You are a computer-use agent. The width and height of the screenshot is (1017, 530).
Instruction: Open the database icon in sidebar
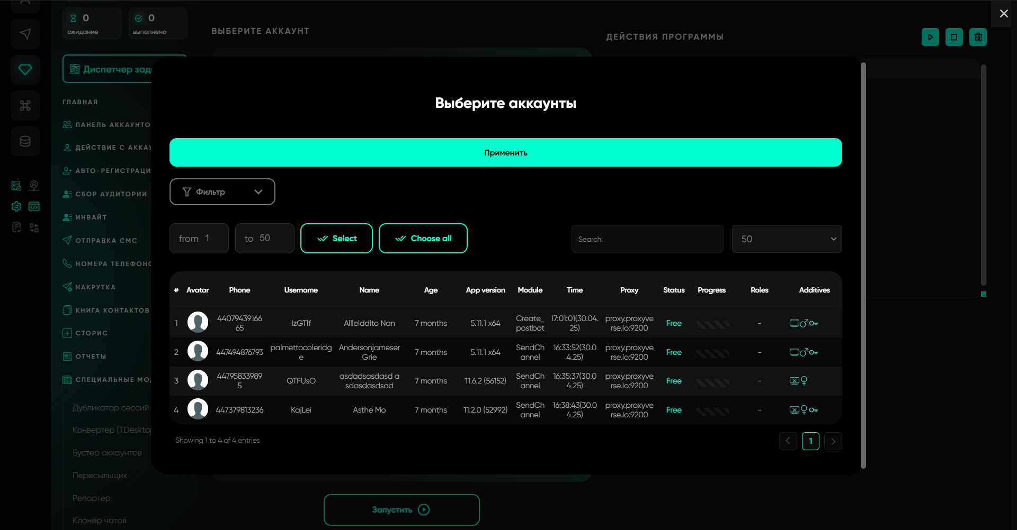click(x=25, y=141)
